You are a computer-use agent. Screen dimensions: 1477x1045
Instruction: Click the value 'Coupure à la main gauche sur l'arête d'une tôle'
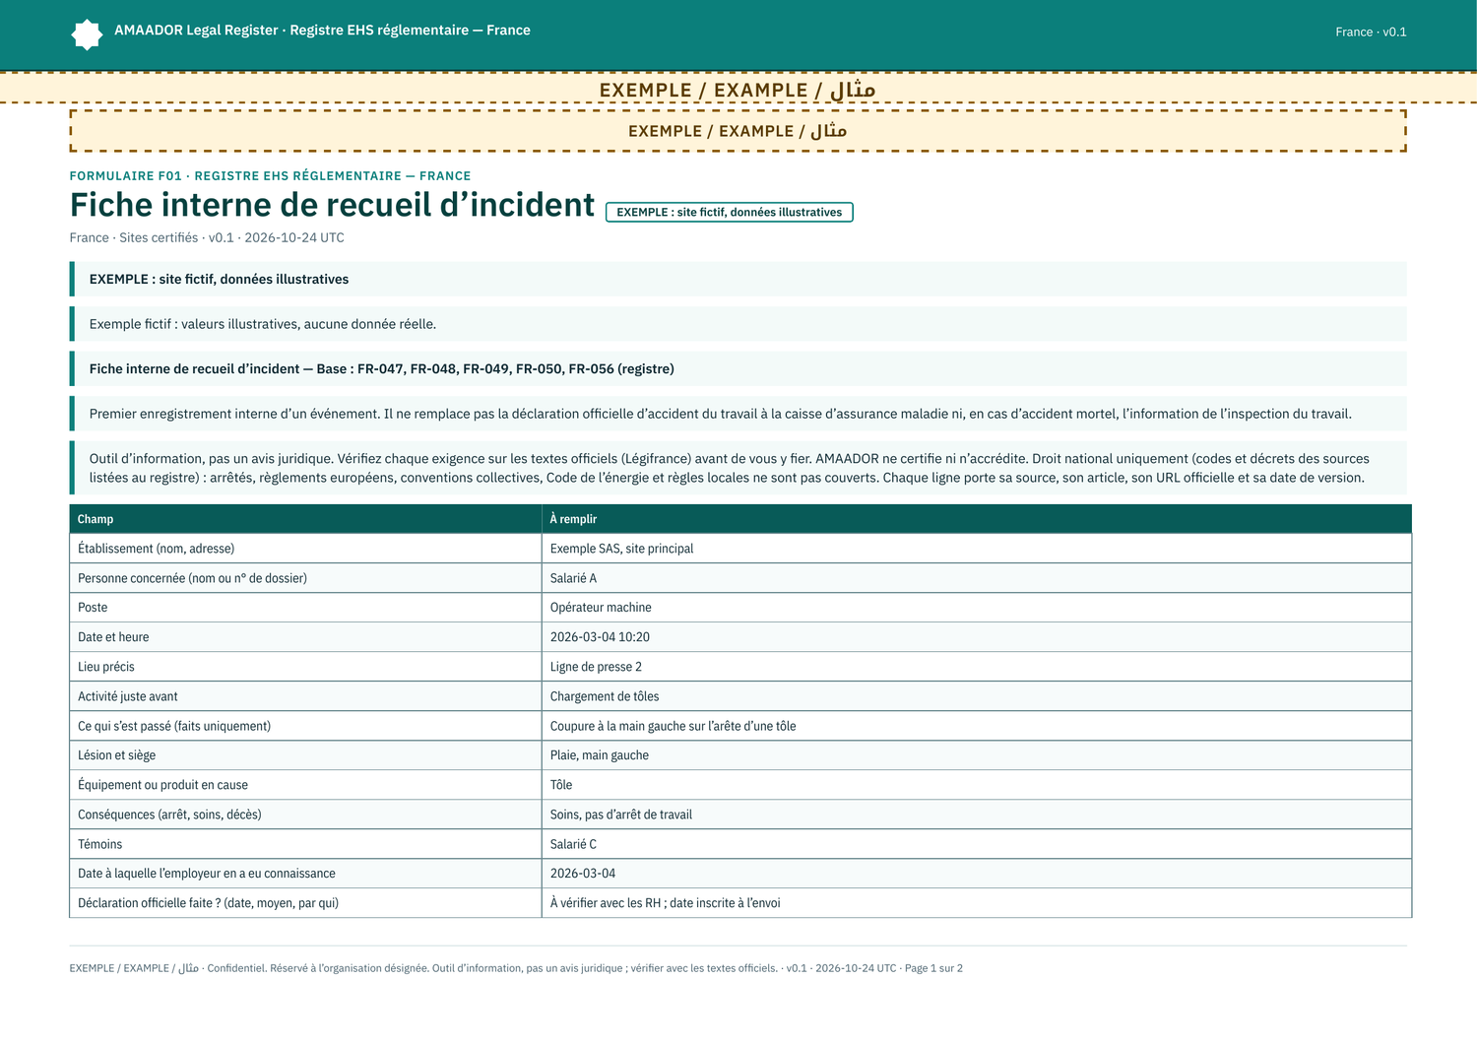point(674,726)
